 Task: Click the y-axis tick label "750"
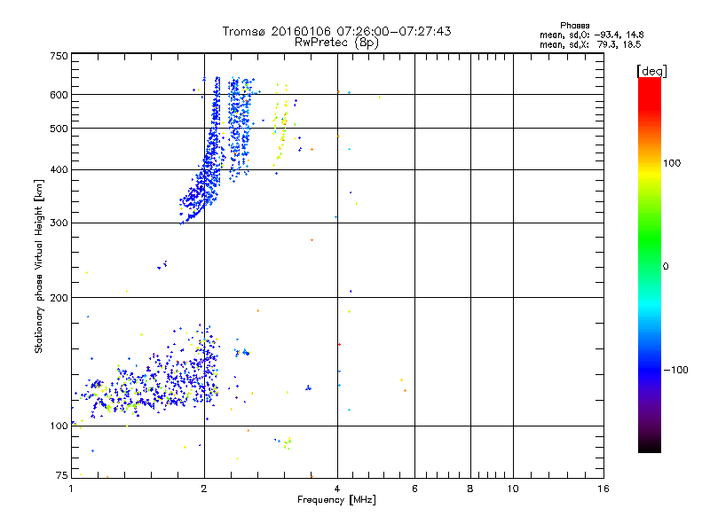point(59,56)
